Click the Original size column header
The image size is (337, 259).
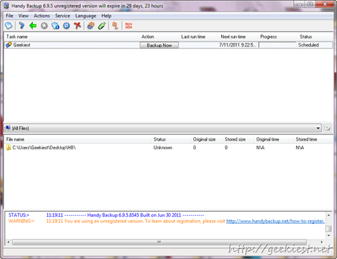(x=207, y=139)
